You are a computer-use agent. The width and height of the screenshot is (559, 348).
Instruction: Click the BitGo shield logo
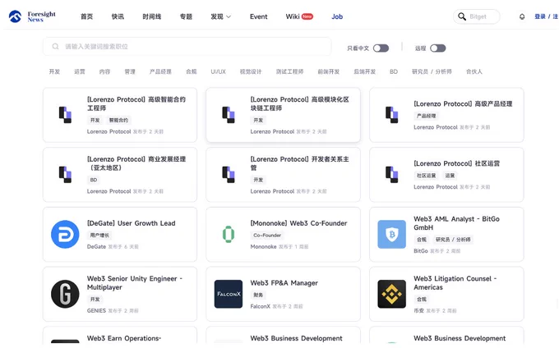tap(391, 234)
